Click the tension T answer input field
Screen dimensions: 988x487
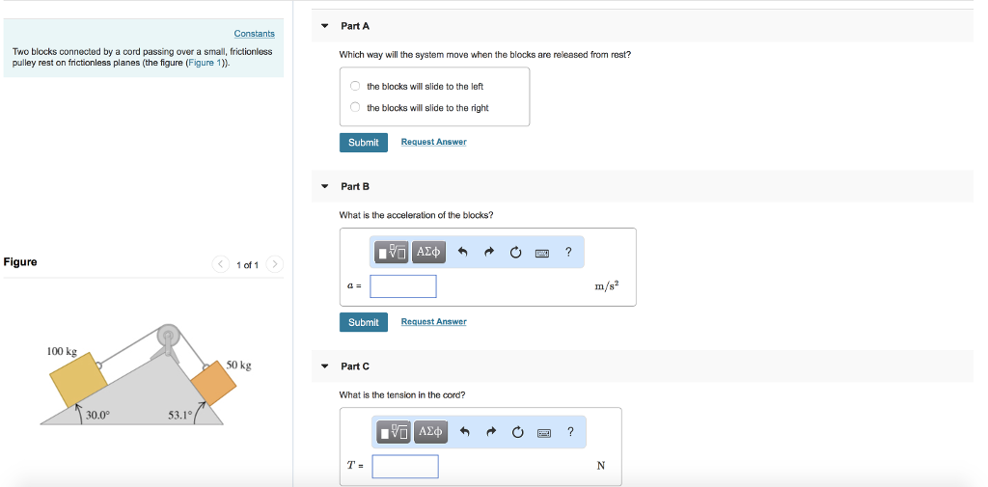(405, 467)
